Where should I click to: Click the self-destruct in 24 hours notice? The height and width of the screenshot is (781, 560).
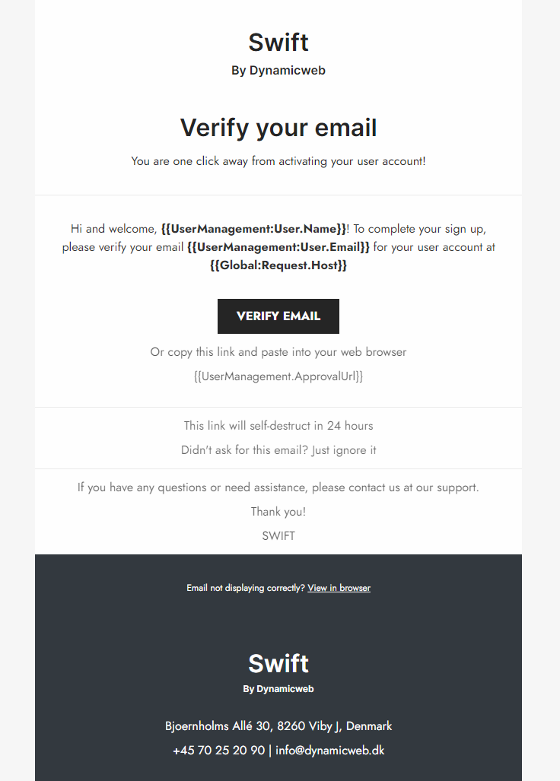pos(278,426)
